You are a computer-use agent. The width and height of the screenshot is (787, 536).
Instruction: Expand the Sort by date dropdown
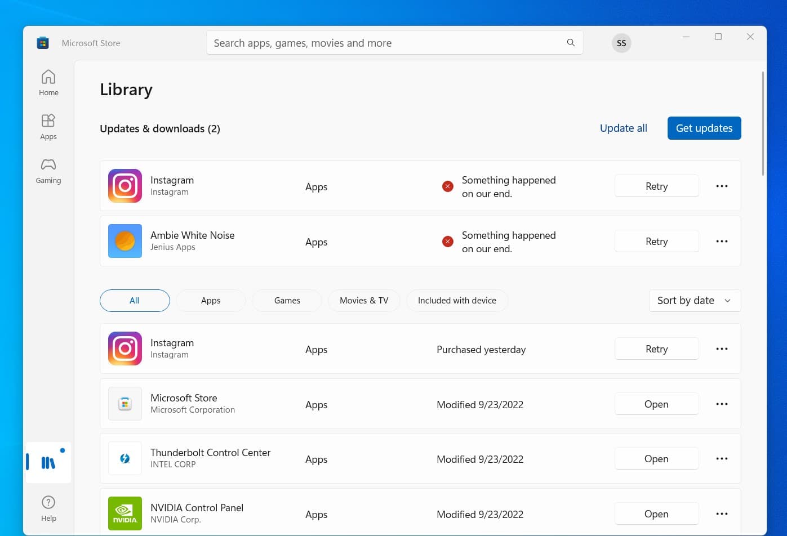[695, 301]
